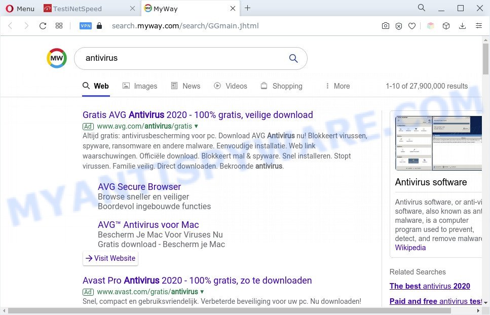Screen dimensions: 490x315
Task: Switch to Videos results tab
Action: click(x=231, y=86)
